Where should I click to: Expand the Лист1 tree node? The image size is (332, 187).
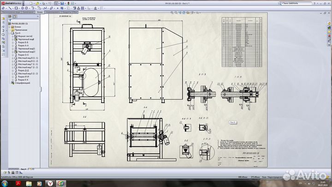point(9,33)
